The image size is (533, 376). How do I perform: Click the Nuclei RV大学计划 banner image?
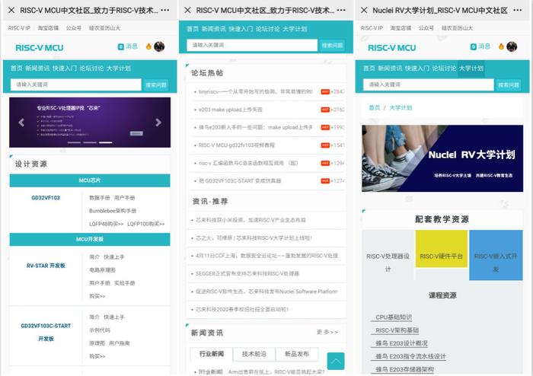442,158
